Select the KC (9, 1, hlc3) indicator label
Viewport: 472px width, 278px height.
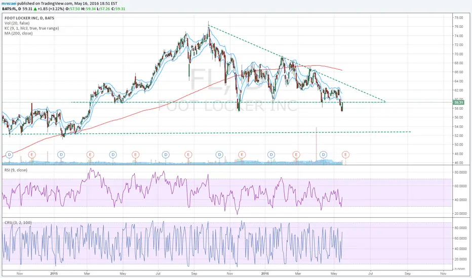[x=31, y=28]
